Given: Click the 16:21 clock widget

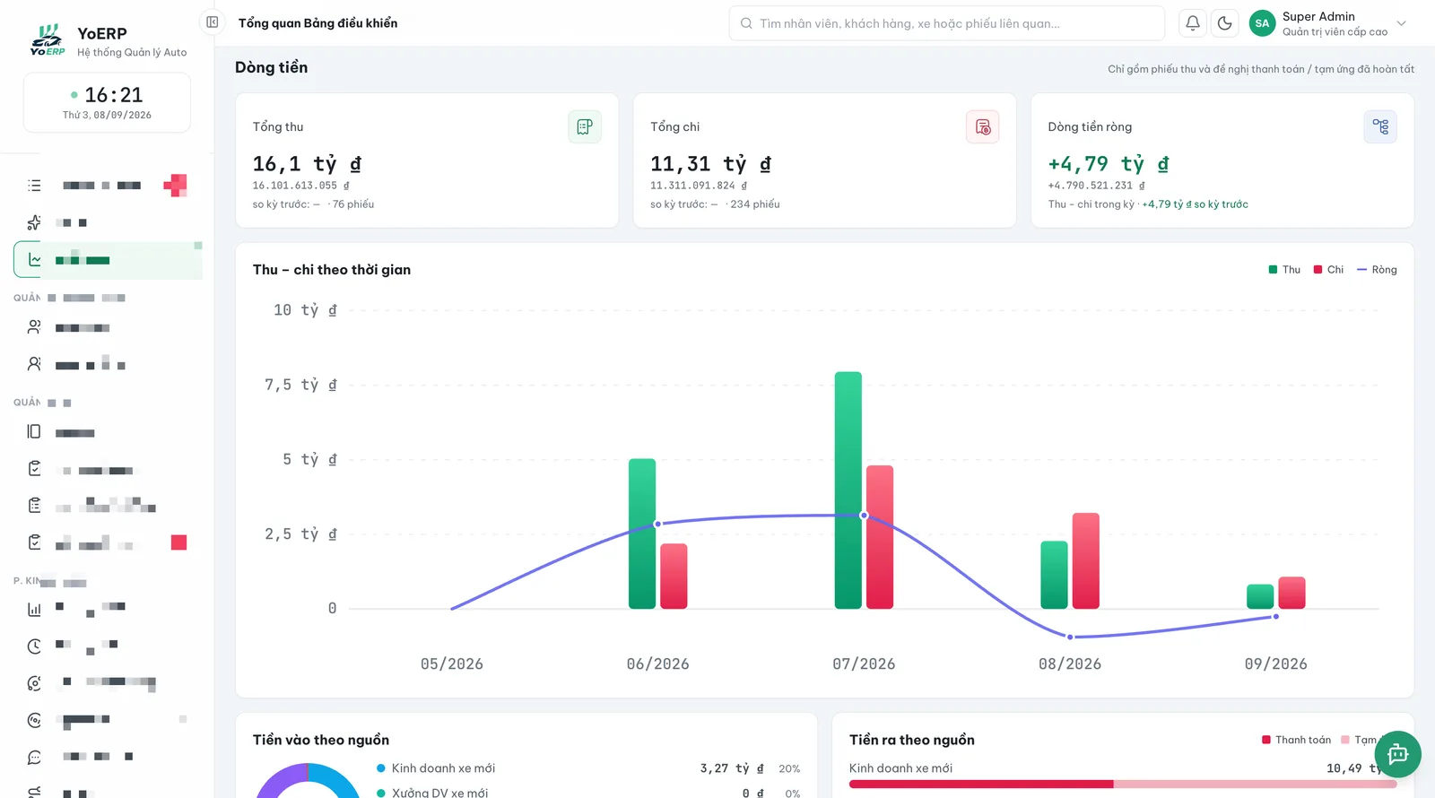Looking at the screenshot, I should coord(107,103).
